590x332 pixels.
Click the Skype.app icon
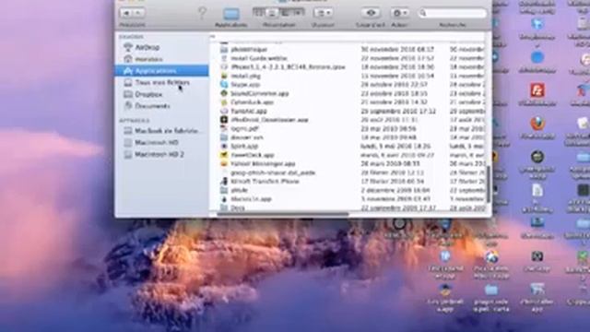(x=224, y=85)
